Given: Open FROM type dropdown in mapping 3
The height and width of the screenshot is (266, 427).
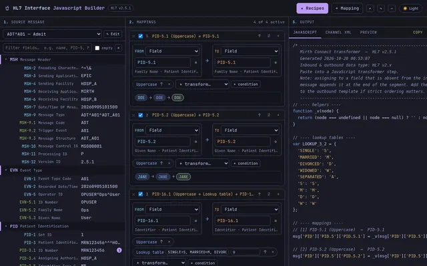Looking at the screenshot, I should point(173,209).
